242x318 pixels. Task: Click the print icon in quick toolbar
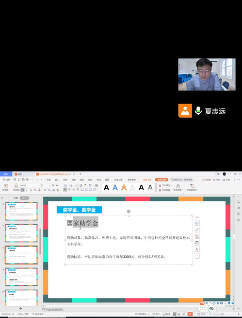[23, 180]
